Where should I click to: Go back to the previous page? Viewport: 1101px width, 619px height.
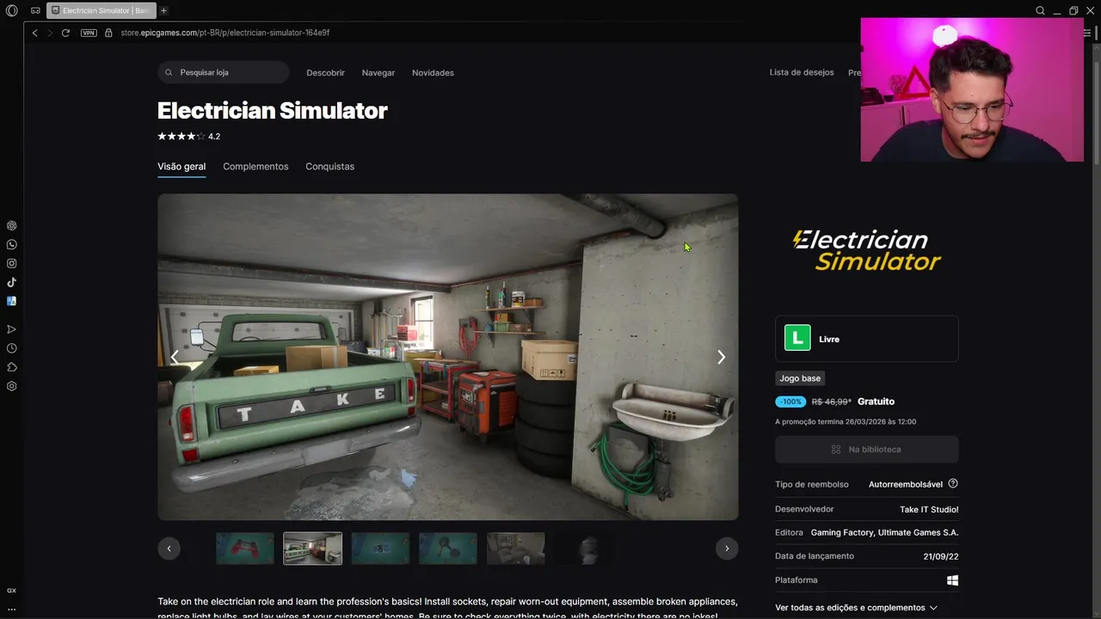pyautogui.click(x=34, y=33)
